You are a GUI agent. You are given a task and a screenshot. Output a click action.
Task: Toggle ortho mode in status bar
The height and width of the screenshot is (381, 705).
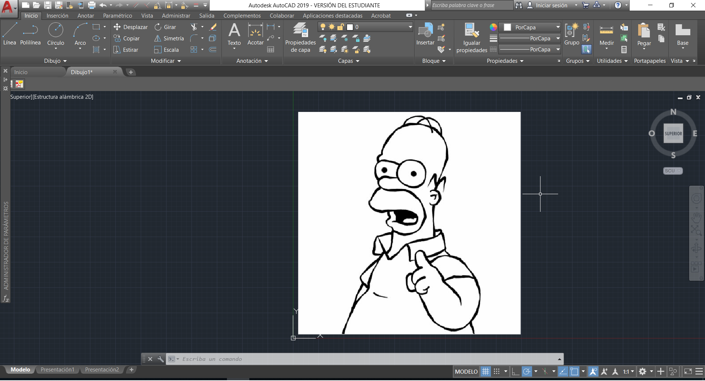point(516,371)
